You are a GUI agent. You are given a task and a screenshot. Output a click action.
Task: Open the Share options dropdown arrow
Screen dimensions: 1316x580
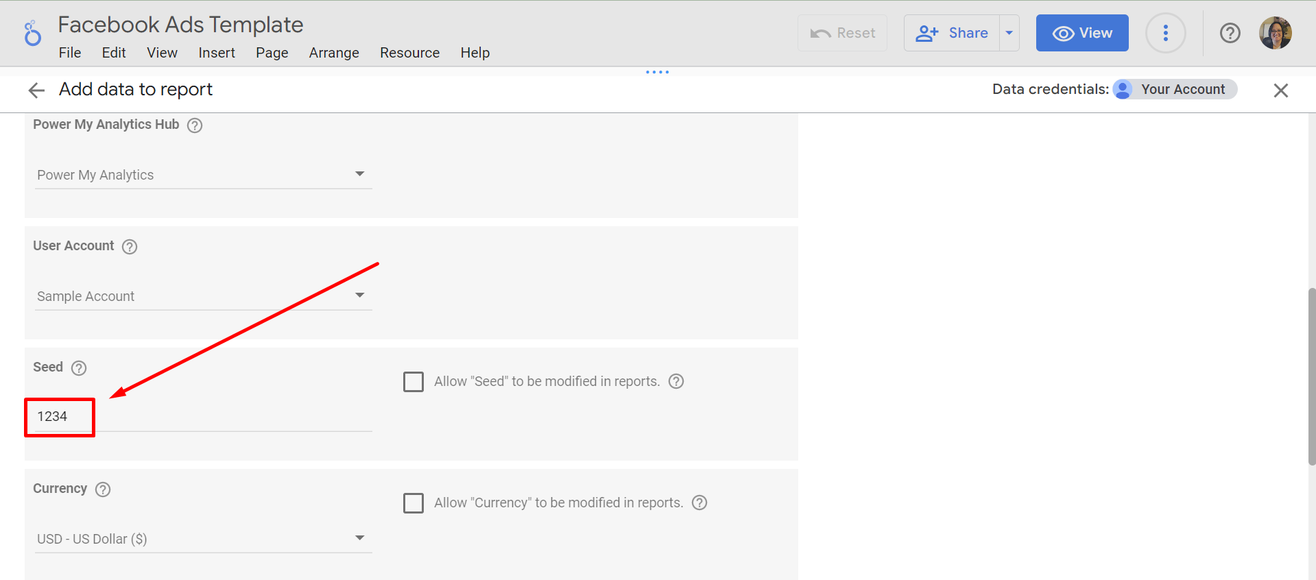click(1009, 33)
